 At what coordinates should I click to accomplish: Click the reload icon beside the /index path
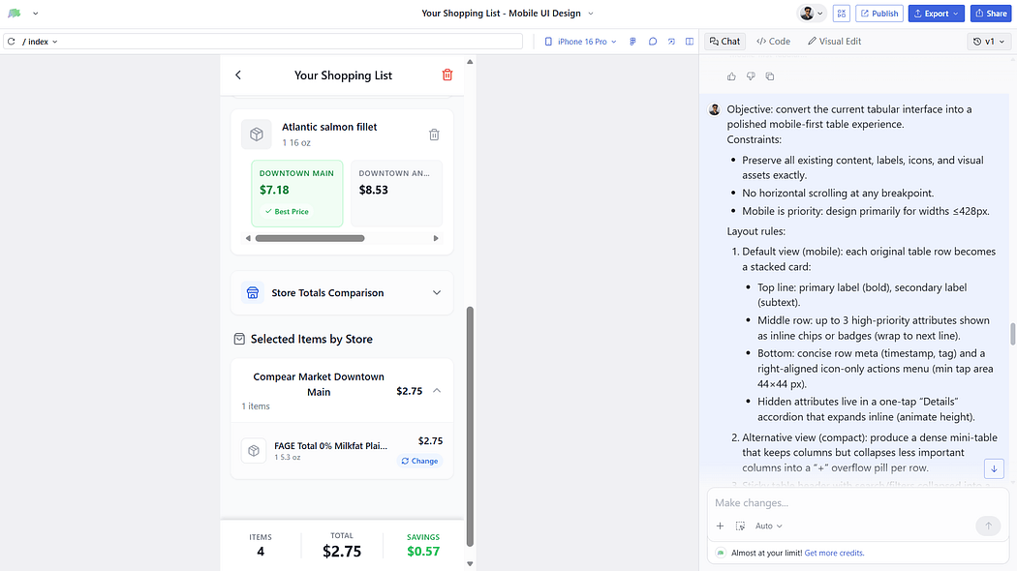(x=12, y=42)
